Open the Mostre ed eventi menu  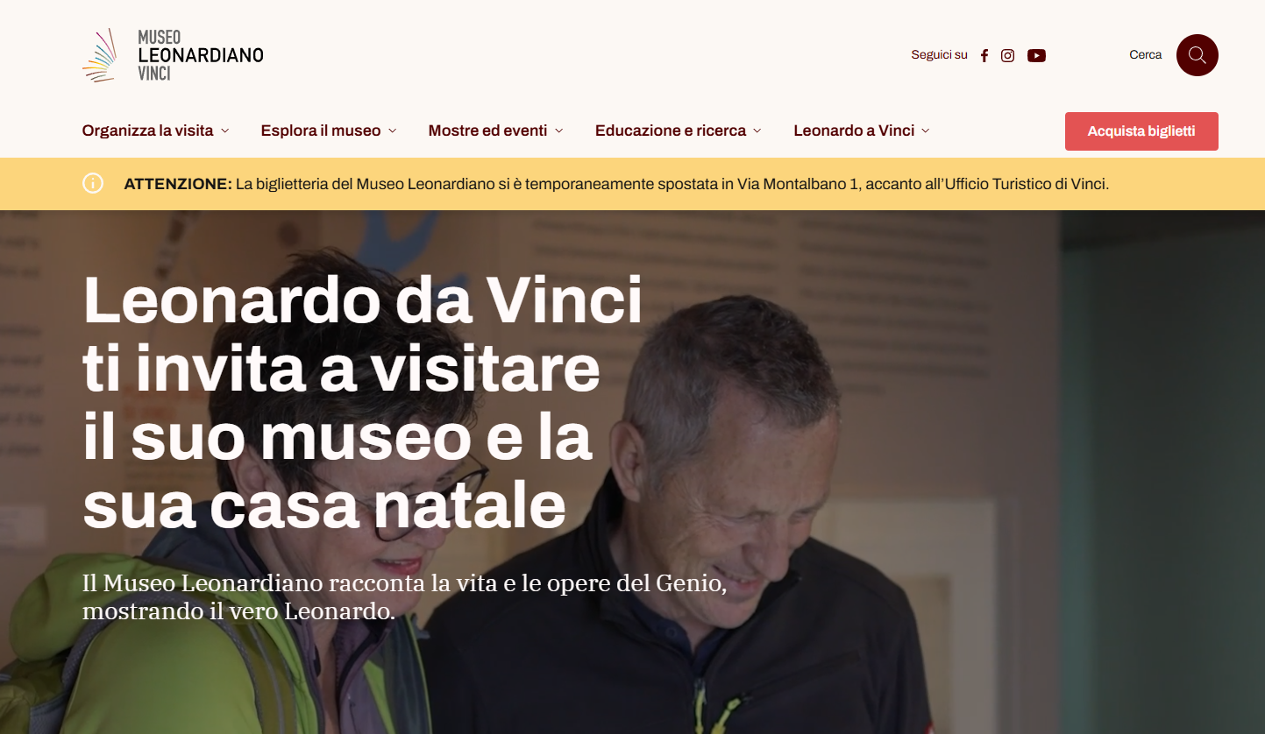487,131
